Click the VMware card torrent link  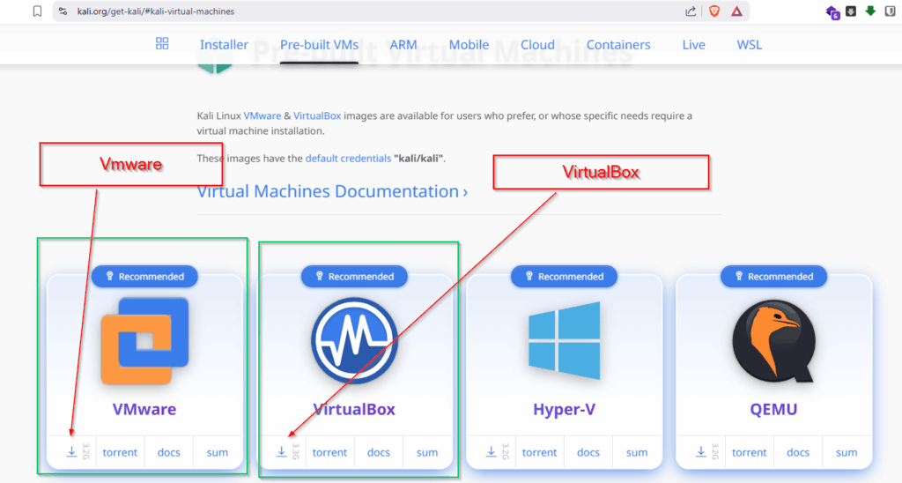tap(120, 452)
